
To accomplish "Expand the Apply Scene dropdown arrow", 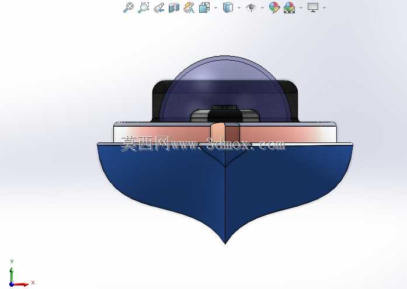I will pyautogui.click(x=301, y=8).
